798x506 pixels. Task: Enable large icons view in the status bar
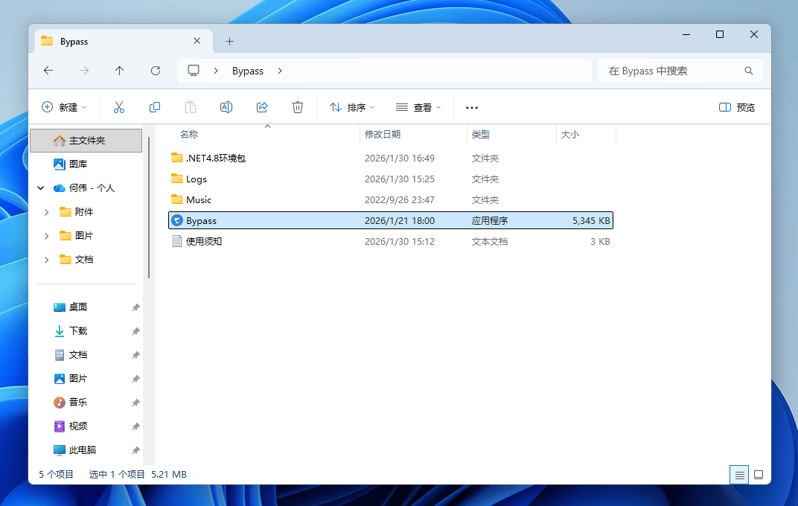[x=758, y=474]
